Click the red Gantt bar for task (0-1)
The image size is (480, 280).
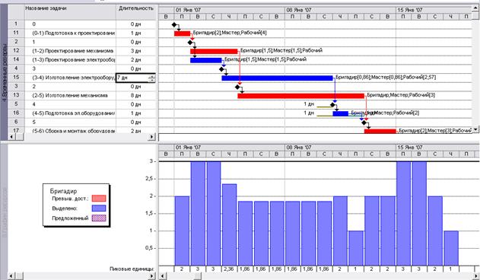(182, 33)
